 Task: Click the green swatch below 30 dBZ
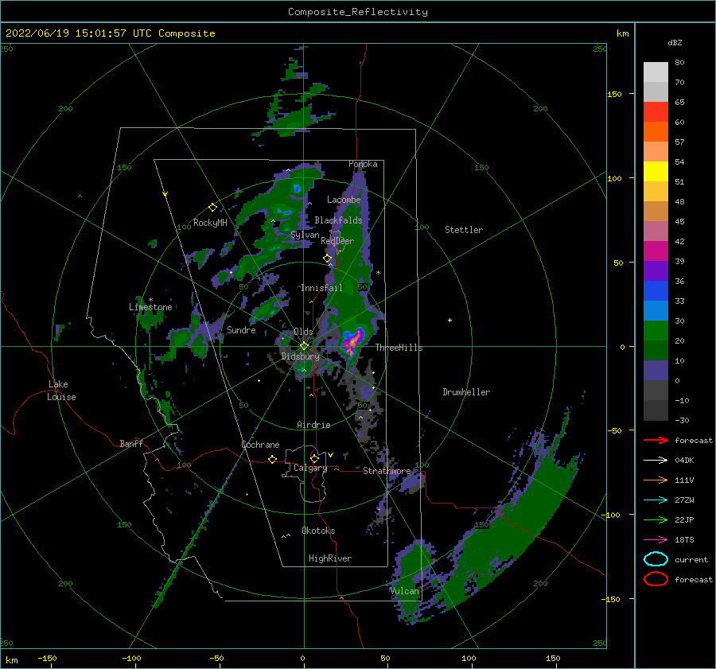pyautogui.click(x=656, y=331)
